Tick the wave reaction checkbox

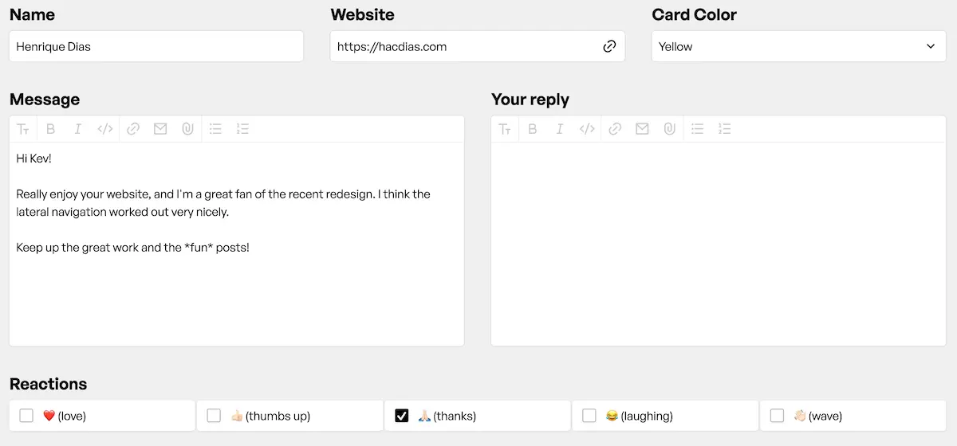tap(777, 416)
